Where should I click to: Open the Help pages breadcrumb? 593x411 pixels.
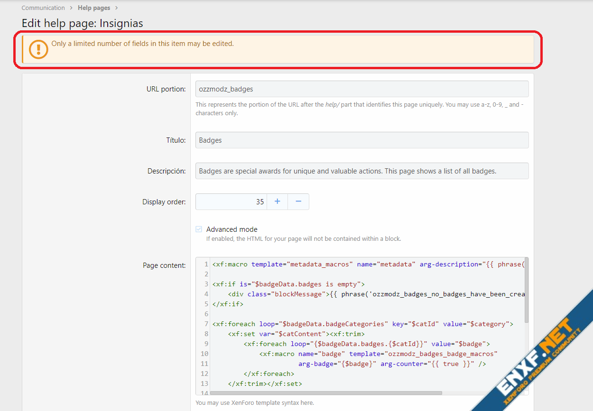click(94, 8)
